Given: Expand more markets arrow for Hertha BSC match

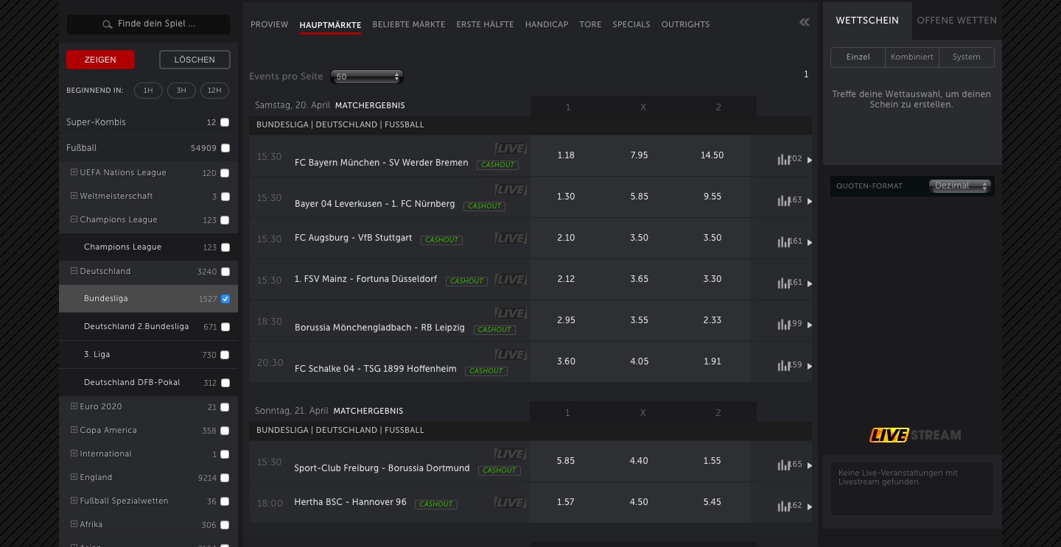Looking at the screenshot, I should coord(810,507).
